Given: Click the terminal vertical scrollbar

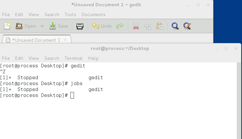Looking at the screenshot, I should click(x=239, y=101).
